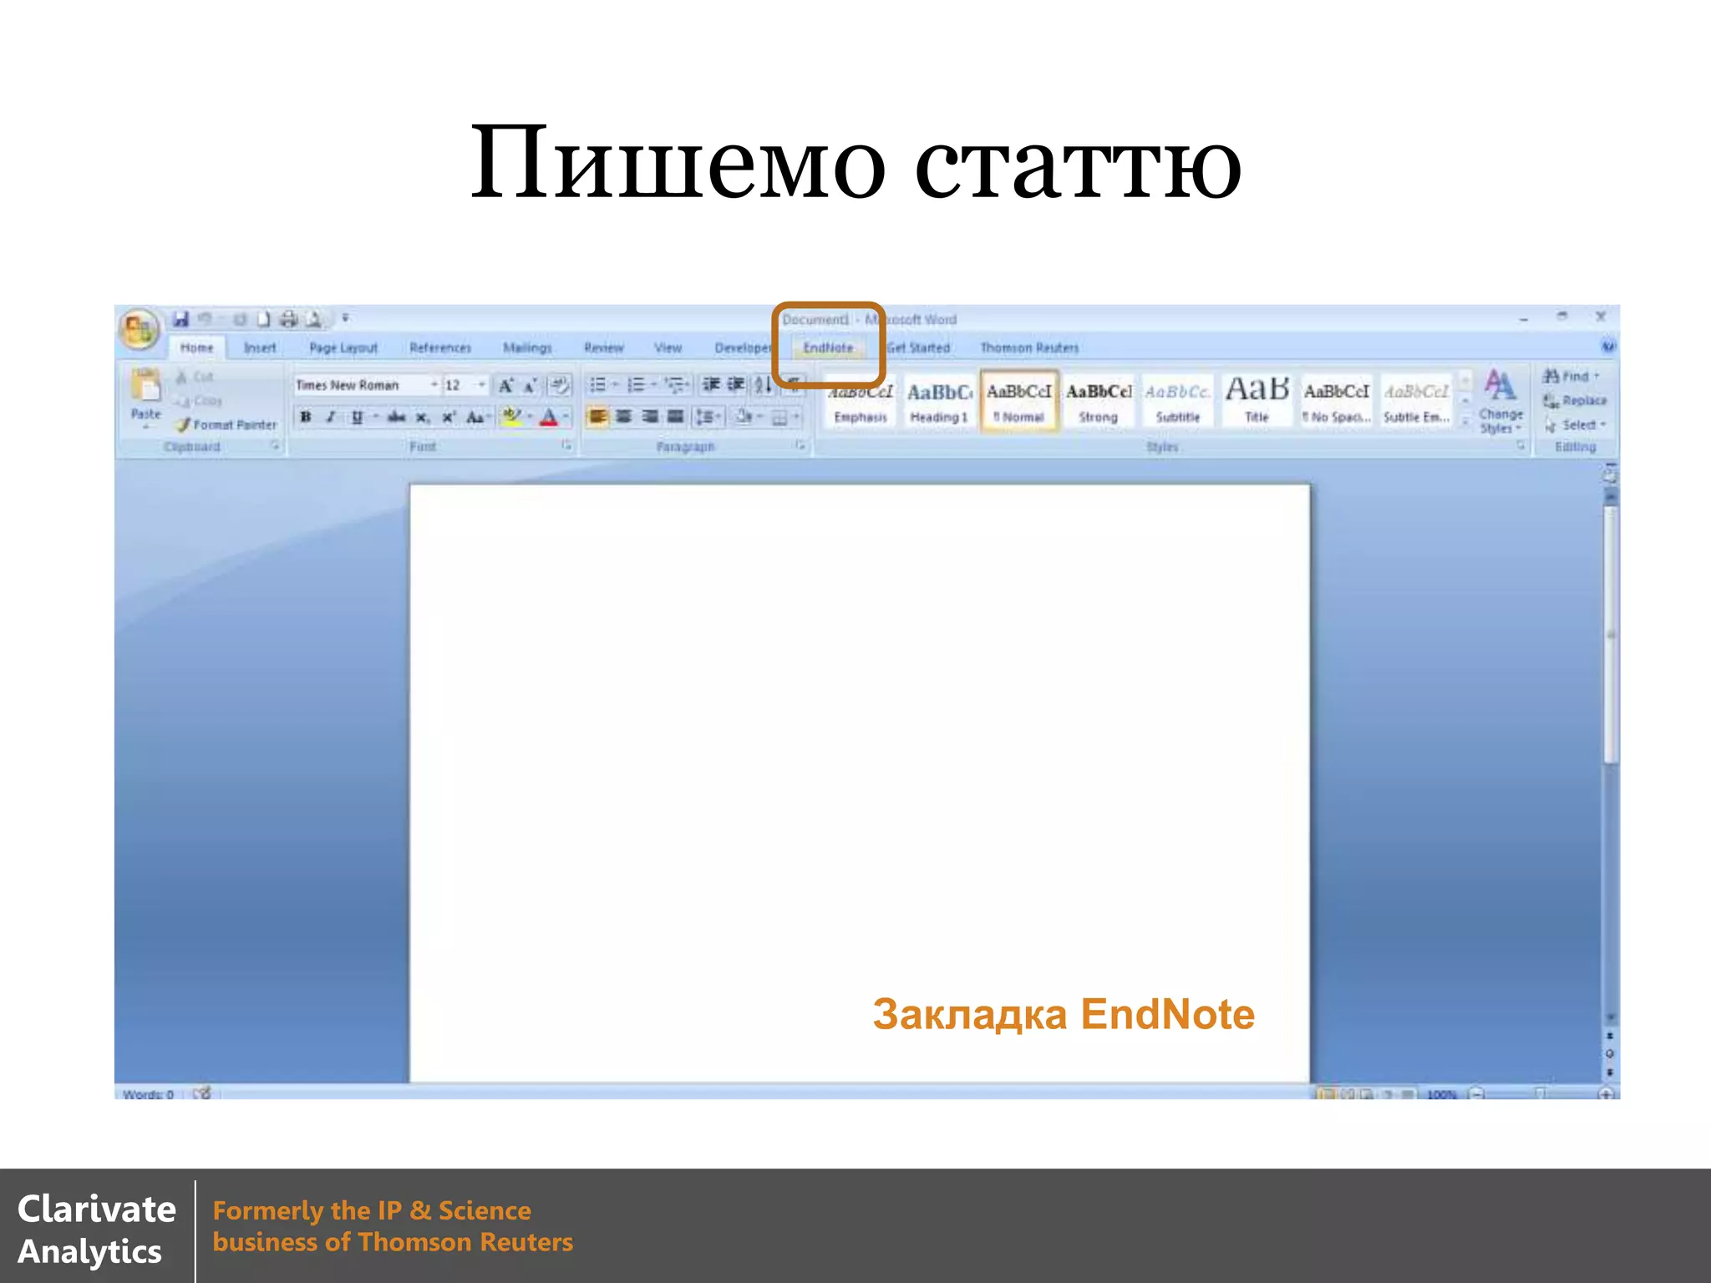
Task: Apply strikethrough formatting
Action: (x=397, y=417)
